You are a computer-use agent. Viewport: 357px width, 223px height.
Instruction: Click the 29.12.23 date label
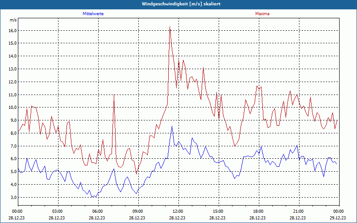(x=338, y=218)
